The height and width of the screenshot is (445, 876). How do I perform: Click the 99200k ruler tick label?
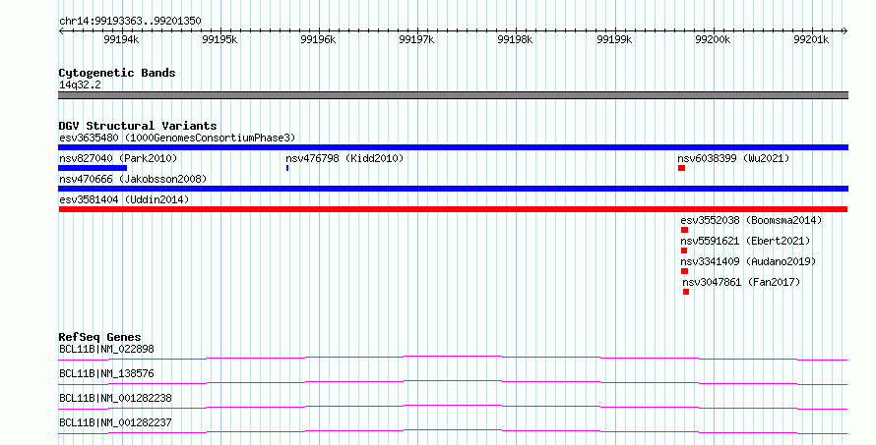pos(713,39)
